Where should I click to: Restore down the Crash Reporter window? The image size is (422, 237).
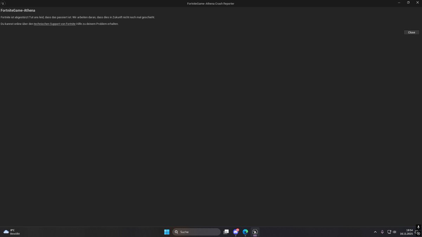[x=408, y=3]
